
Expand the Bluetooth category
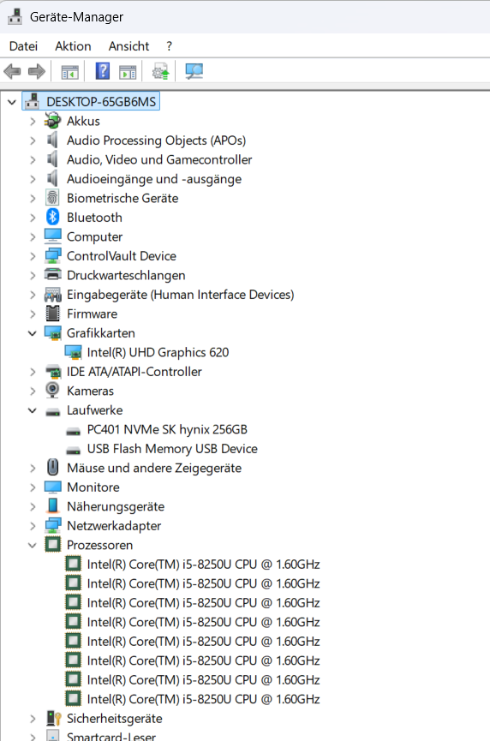point(33,218)
